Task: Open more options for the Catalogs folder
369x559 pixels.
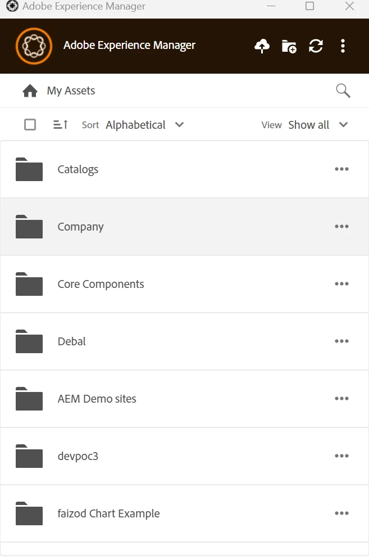Action: tap(341, 169)
